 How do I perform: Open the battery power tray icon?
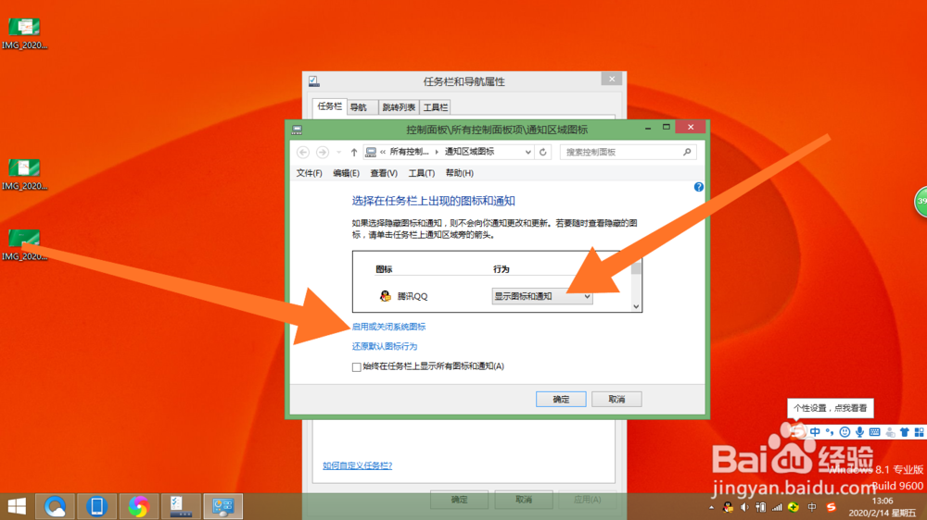[x=761, y=507]
